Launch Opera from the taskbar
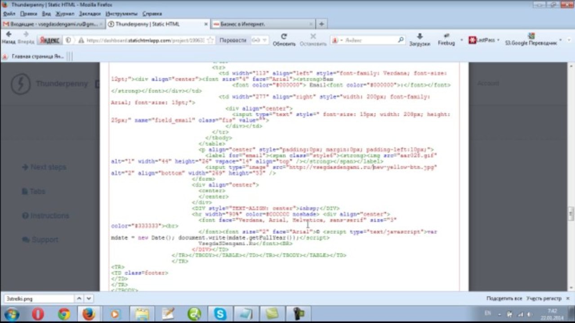 pyautogui.click(x=38, y=314)
